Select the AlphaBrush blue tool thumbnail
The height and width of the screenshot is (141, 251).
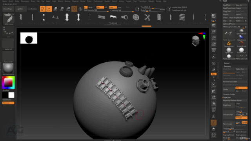241,38
